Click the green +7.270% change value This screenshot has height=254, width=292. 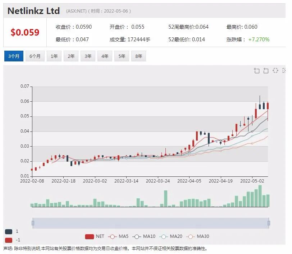pos(259,40)
